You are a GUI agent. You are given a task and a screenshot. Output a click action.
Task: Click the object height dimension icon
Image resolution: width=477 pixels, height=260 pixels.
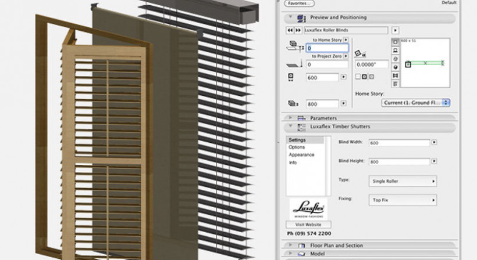pyautogui.click(x=293, y=104)
